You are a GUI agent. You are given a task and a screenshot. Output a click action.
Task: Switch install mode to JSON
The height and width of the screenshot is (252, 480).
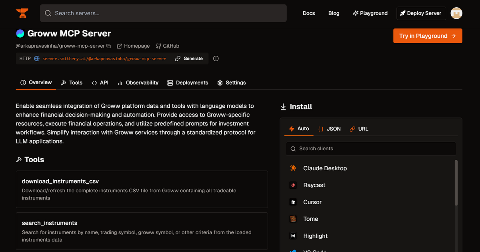[x=329, y=129]
